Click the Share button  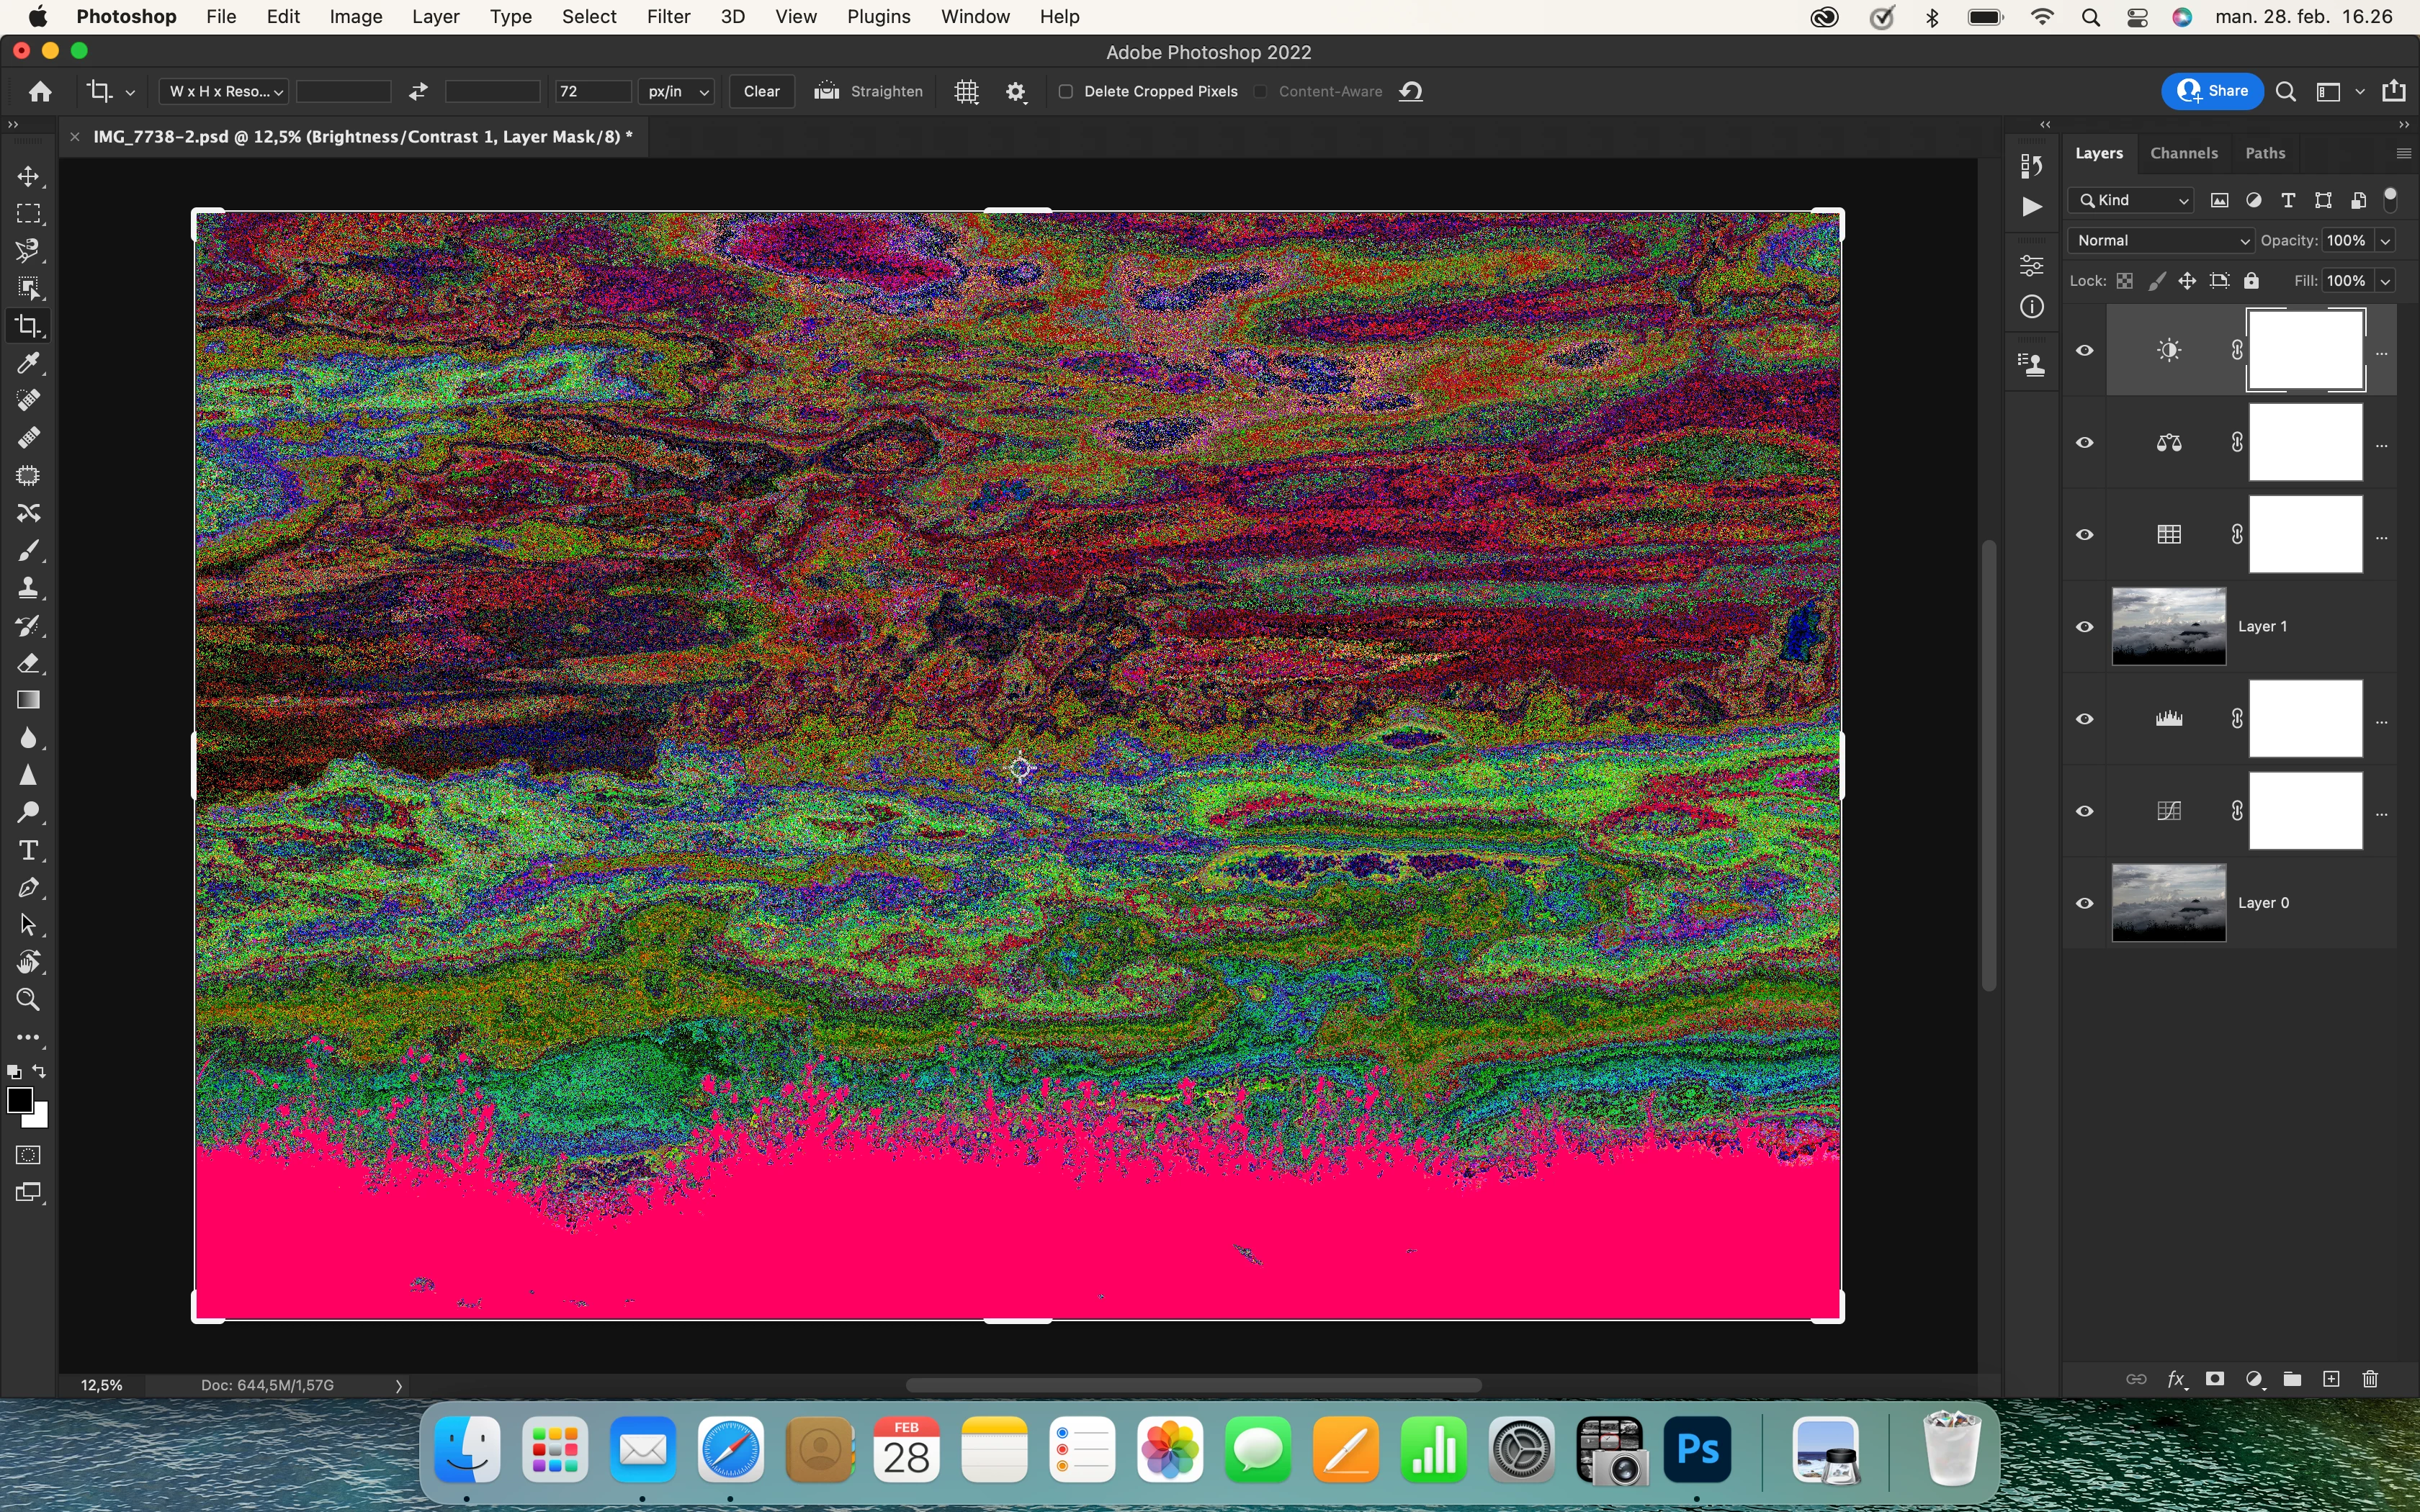tap(2212, 91)
